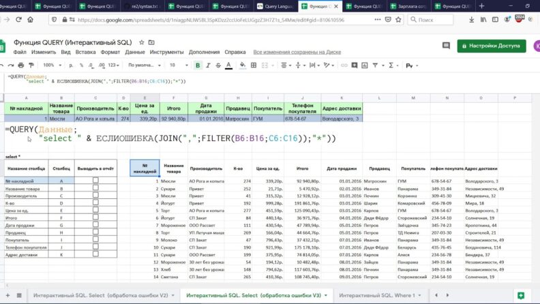Viewport: 540px width, 304px height.
Task: Check the box for Телефон покупателя row
Action: [95, 247]
